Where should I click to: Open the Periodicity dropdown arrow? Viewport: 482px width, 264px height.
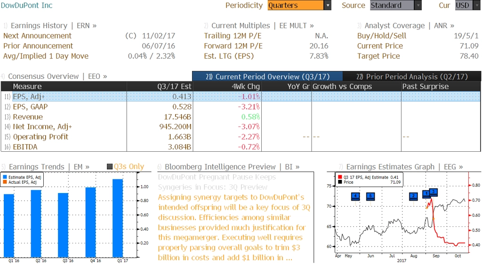(328, 5)
